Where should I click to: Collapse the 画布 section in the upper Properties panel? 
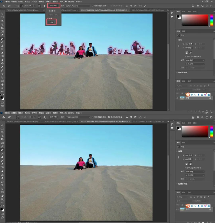(177, 40)
